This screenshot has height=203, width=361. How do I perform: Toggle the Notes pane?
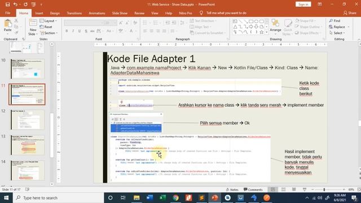pos(232,189)
